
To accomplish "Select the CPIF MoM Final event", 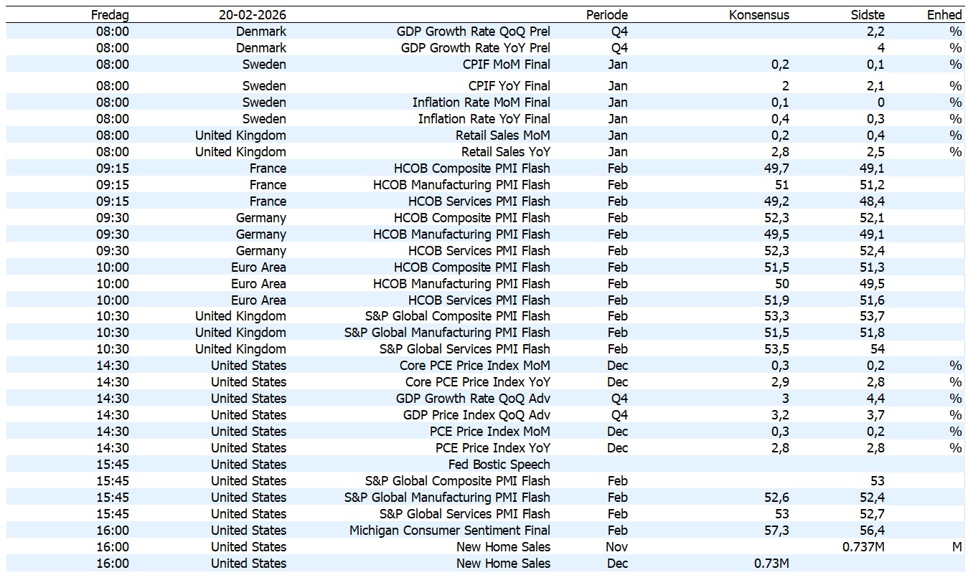I will coord(506,65).
